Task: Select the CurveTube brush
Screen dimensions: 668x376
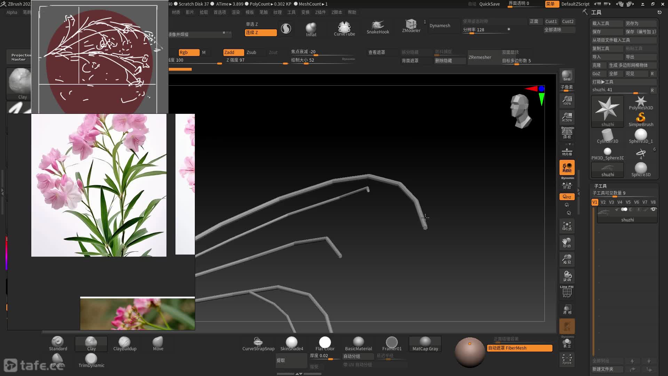Action: [344, 29]
